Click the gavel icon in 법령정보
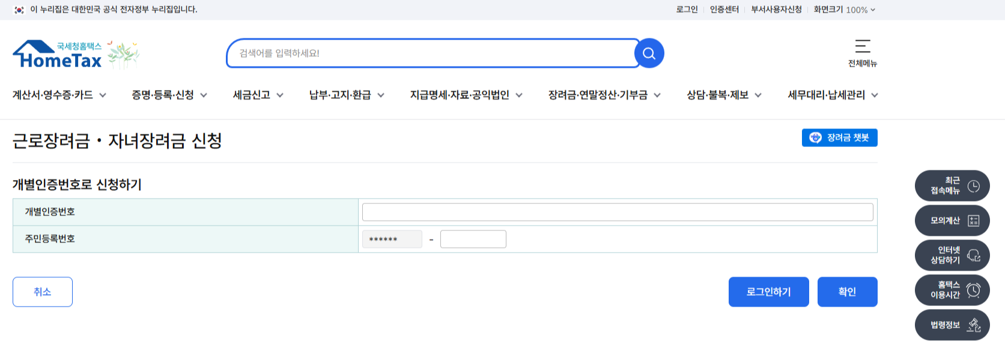1005x342 pixels. (x=974, y=325)
